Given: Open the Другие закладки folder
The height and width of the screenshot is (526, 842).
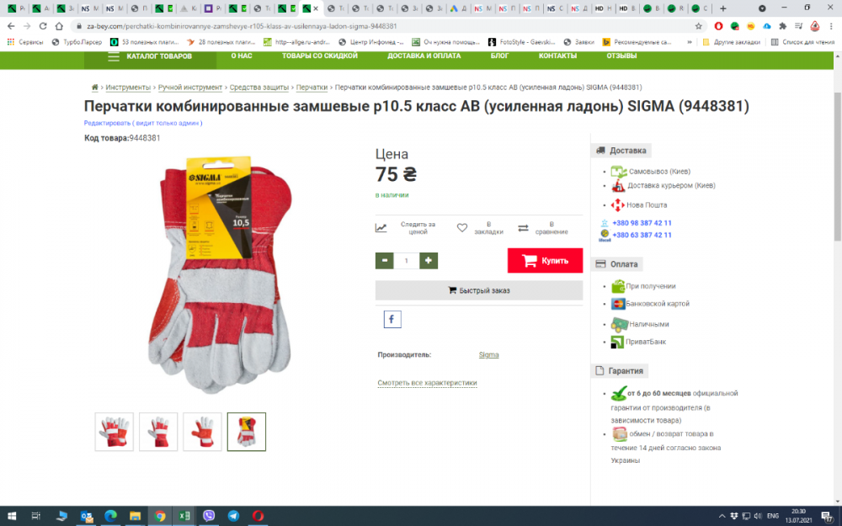Looking at the screenshot, I should point(732,42).
